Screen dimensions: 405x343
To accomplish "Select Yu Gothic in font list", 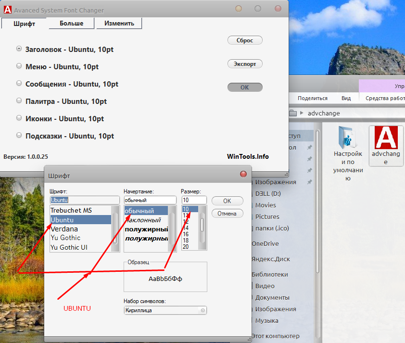I will click(x=65, y=238).
